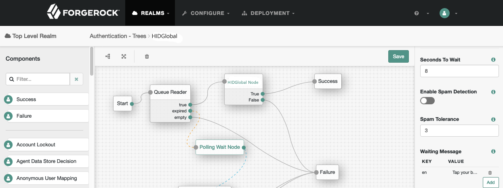Viewport: 503px width, 188px height.
Task: Click the components Filter input field
Action: (x=38, y=79)
